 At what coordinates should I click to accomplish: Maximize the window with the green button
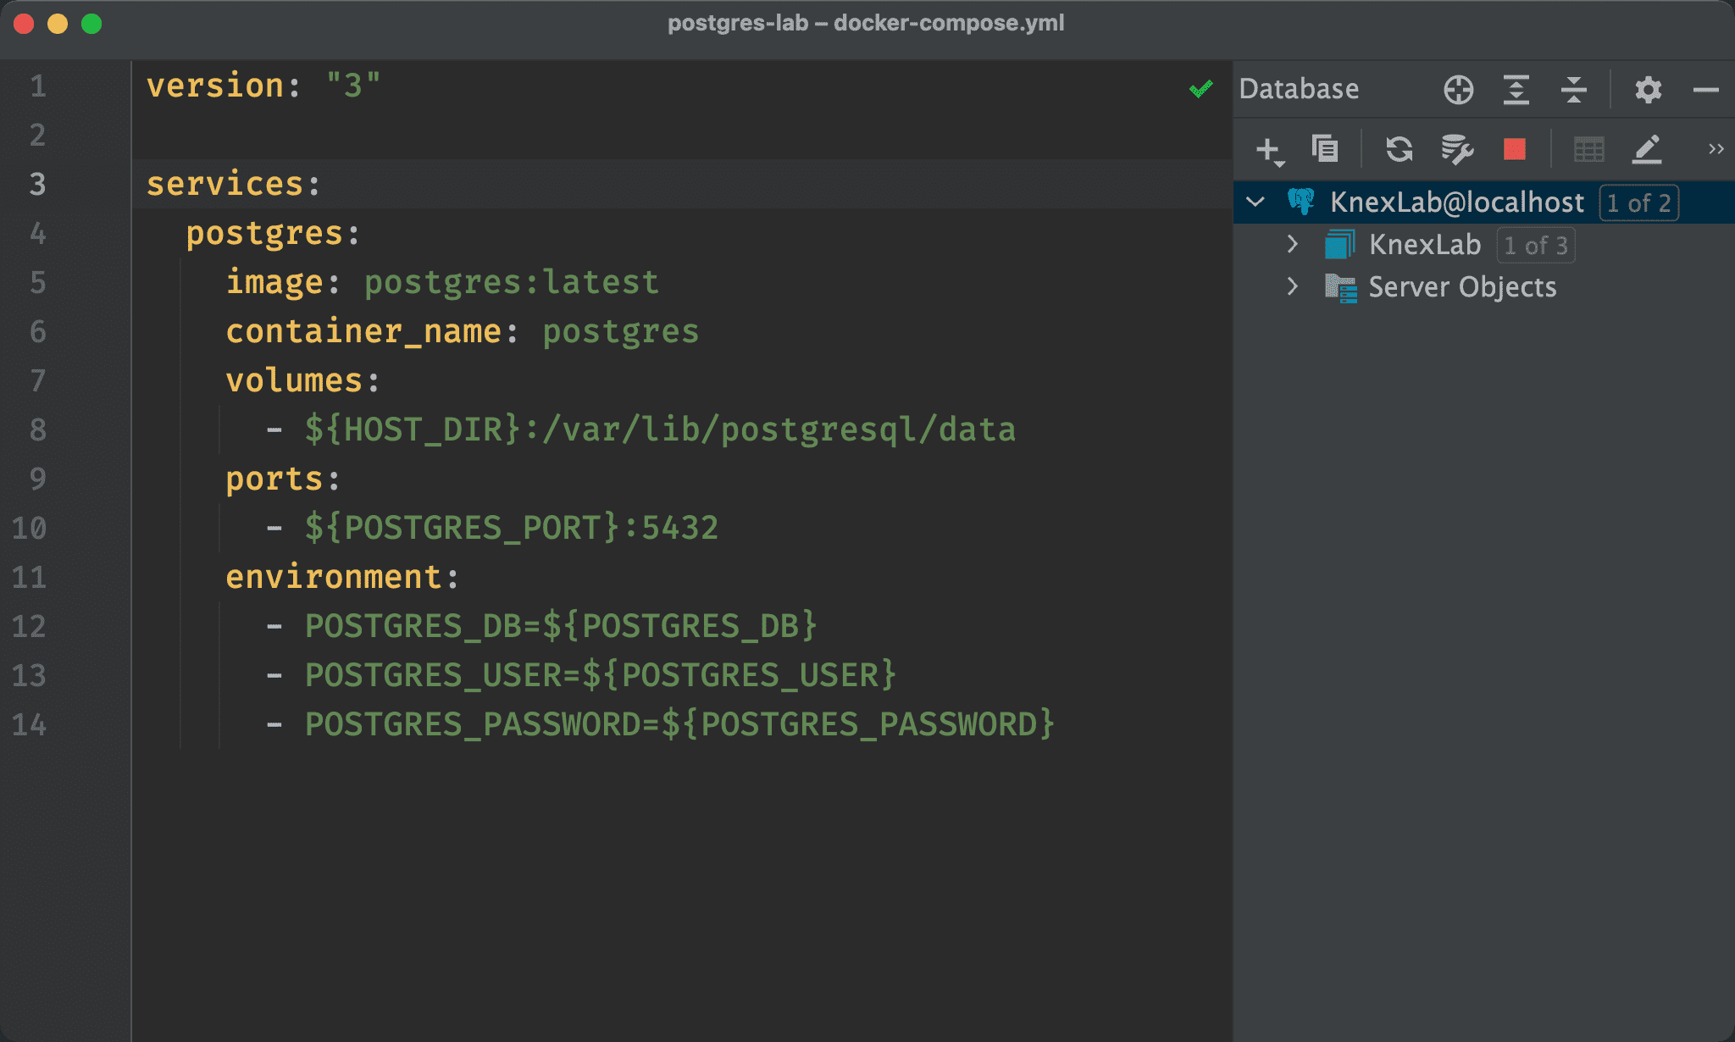pos(91,24)
